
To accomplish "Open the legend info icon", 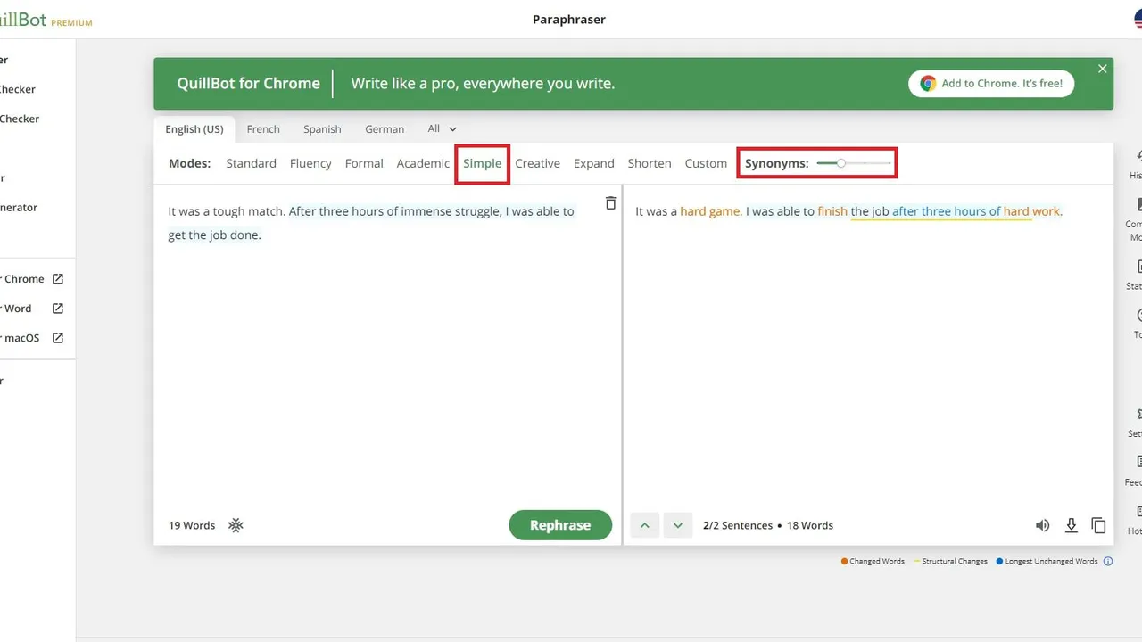I will point(1108,562).
